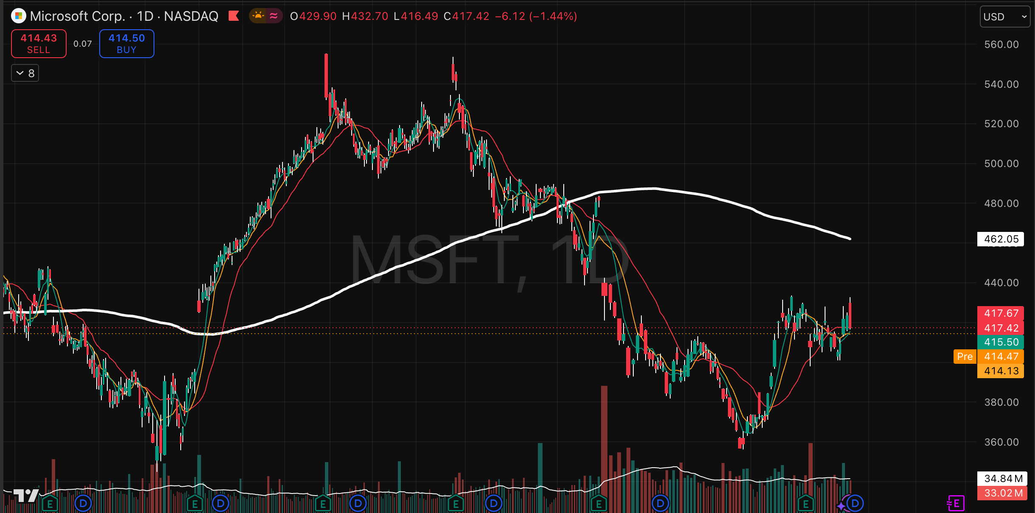Click the 520.00 price axis label

click(1001, 124)
